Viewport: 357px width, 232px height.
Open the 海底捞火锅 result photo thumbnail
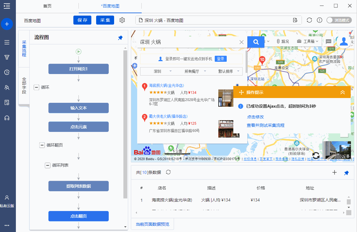(226, 98)
